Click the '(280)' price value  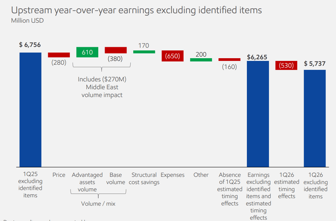[x=59, y=62]
